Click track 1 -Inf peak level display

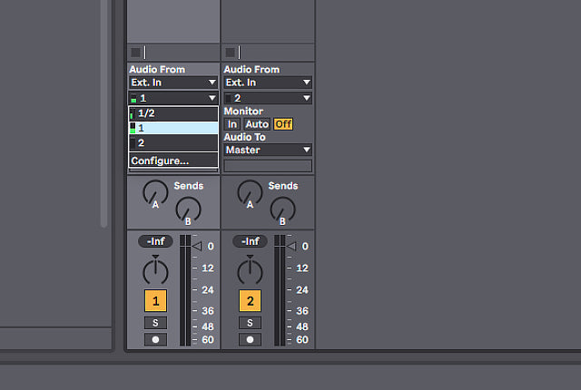click(x=155, y=241)
